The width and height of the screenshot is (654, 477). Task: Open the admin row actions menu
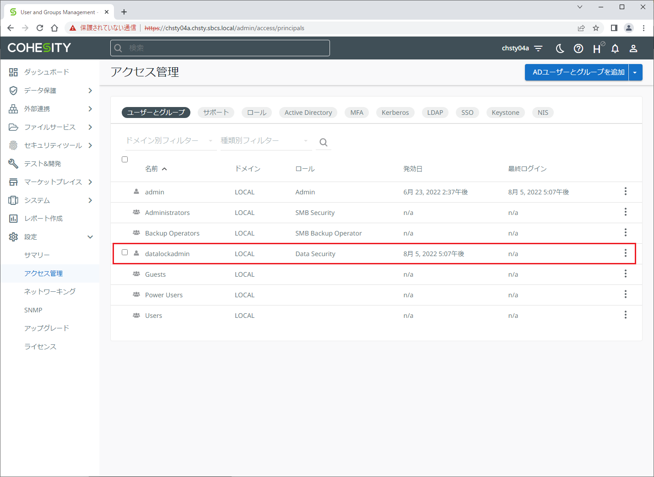(x=626, y=192)
